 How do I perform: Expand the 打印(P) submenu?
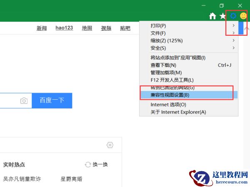tap(189, 26)
